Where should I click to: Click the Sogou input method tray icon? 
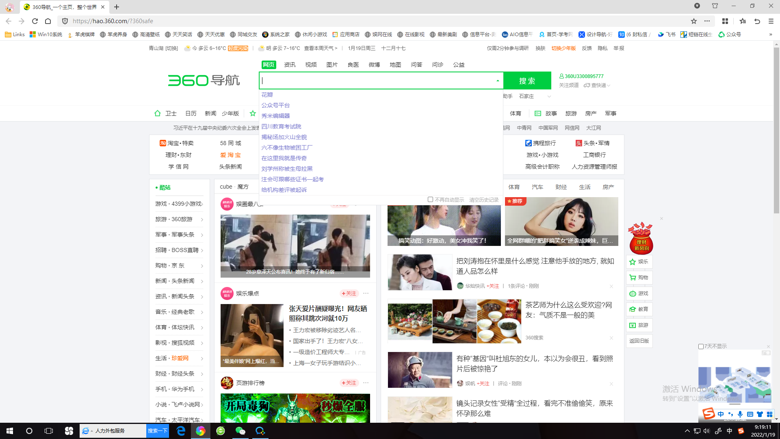click(741, 431)
